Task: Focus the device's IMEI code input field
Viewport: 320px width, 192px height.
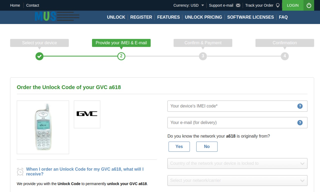Action: [x=237, y=106]
